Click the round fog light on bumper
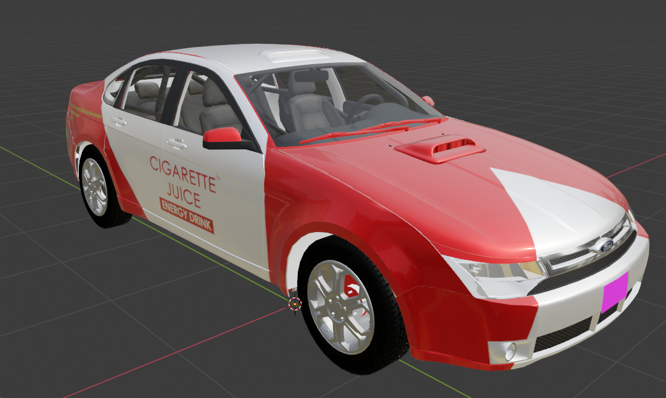This screenshot has height=398, width=666. [511, 351]
